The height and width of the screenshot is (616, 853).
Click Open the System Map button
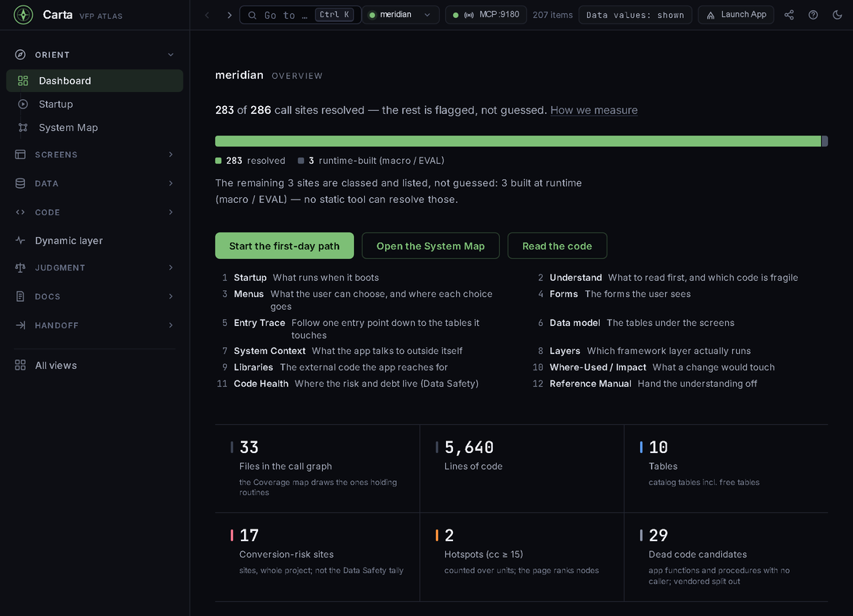pyautogui.click(x=430, y=246)
